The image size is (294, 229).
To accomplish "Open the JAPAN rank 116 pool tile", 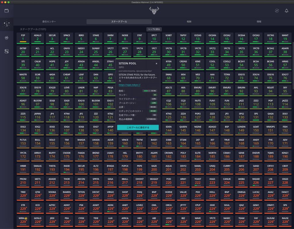I will click(x=38, y=116).
